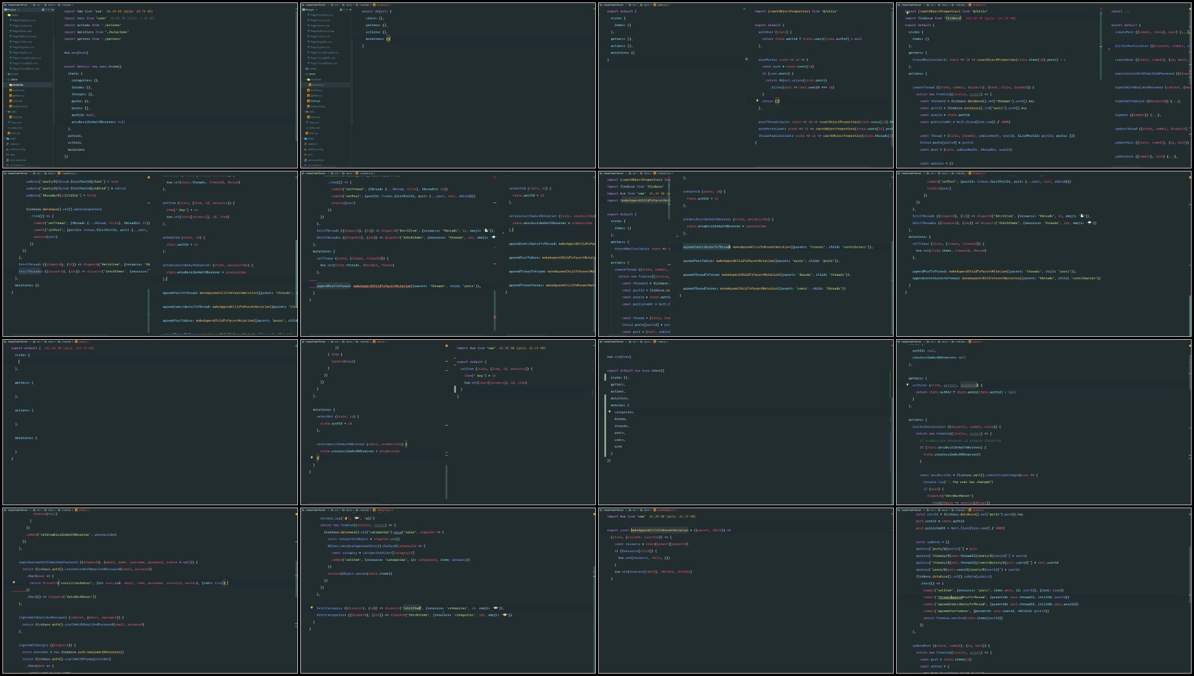Click hide-panel icon in Vuex.Store frame's Project toolbar
The width and height of the screenshot is (1194, 676).
coord(53,9)
